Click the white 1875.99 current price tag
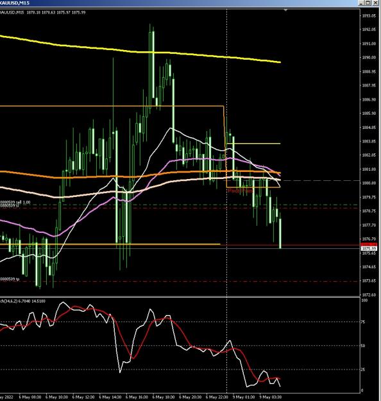Screen dimensions: 381x401 tap(369, 248)
